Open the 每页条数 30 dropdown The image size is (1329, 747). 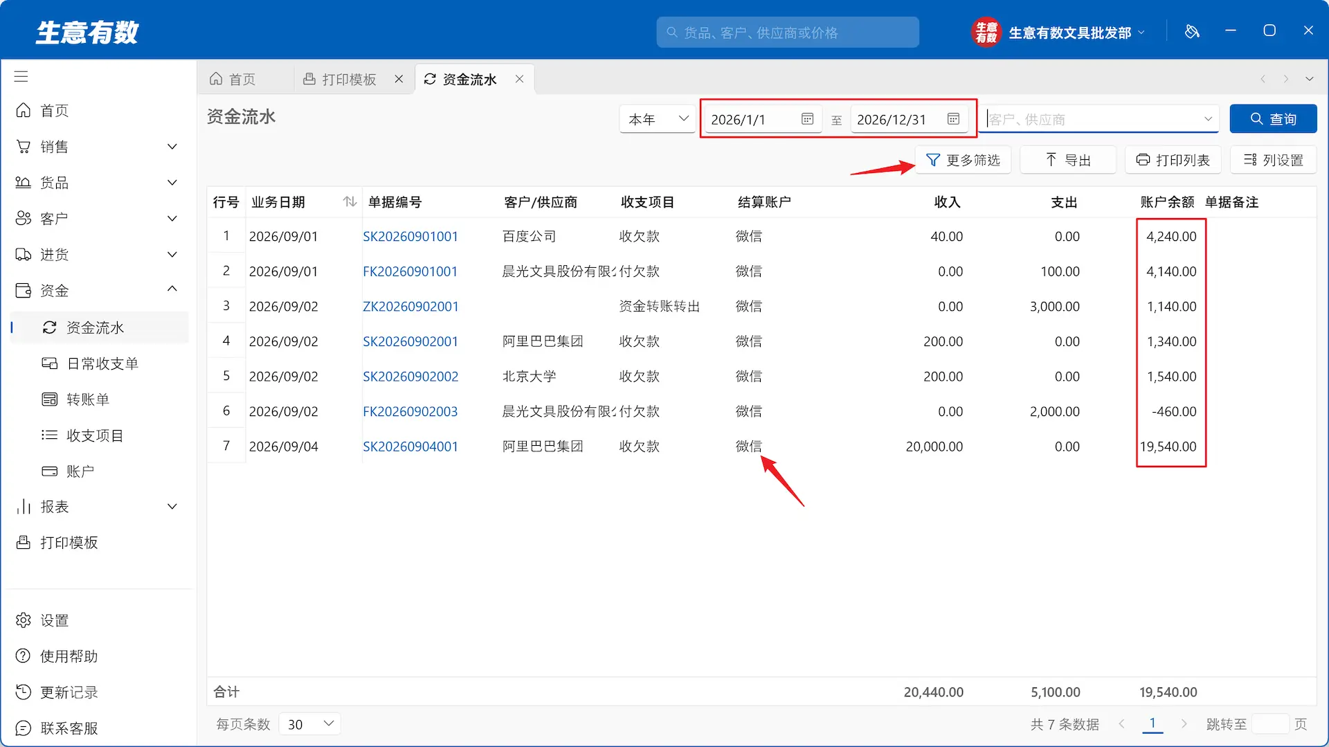pos(310,724)
